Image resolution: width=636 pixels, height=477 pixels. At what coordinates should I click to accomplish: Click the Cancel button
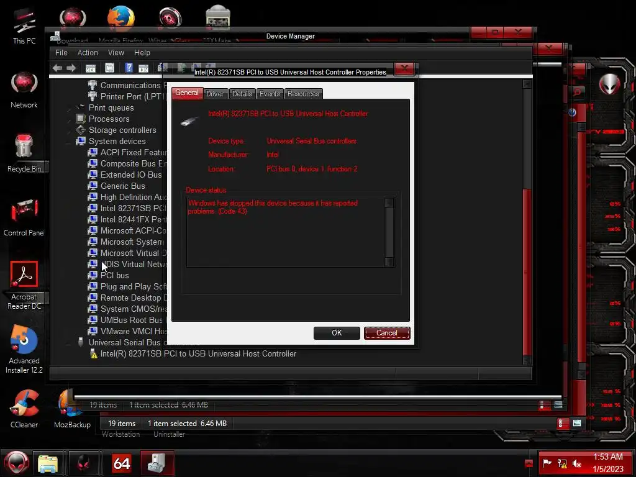[387, 333]
